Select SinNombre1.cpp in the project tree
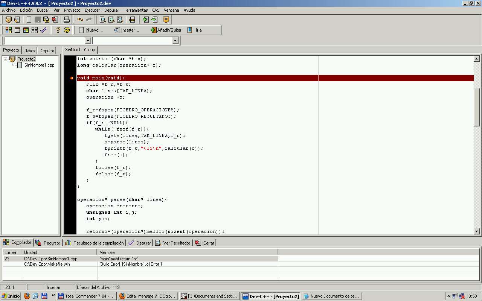This screenshot has width=482, height=301. click(x=39, y=65)
